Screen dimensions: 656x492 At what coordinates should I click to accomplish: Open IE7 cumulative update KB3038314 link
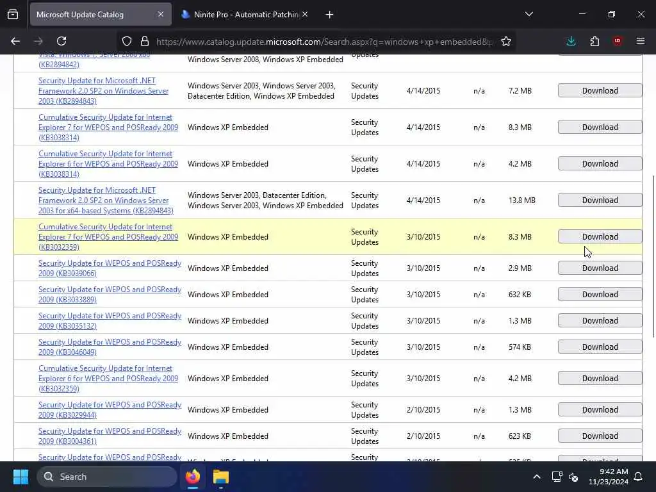point(108,127)
